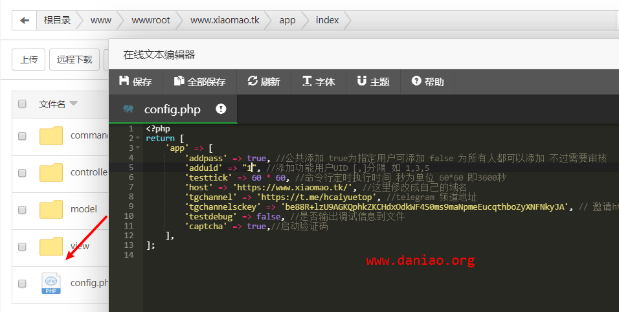Image resolution: width=619 pixels, height=312 pixels.
Task: Click the unsaved warning icon on config.php tab
Action: point(221,109)
